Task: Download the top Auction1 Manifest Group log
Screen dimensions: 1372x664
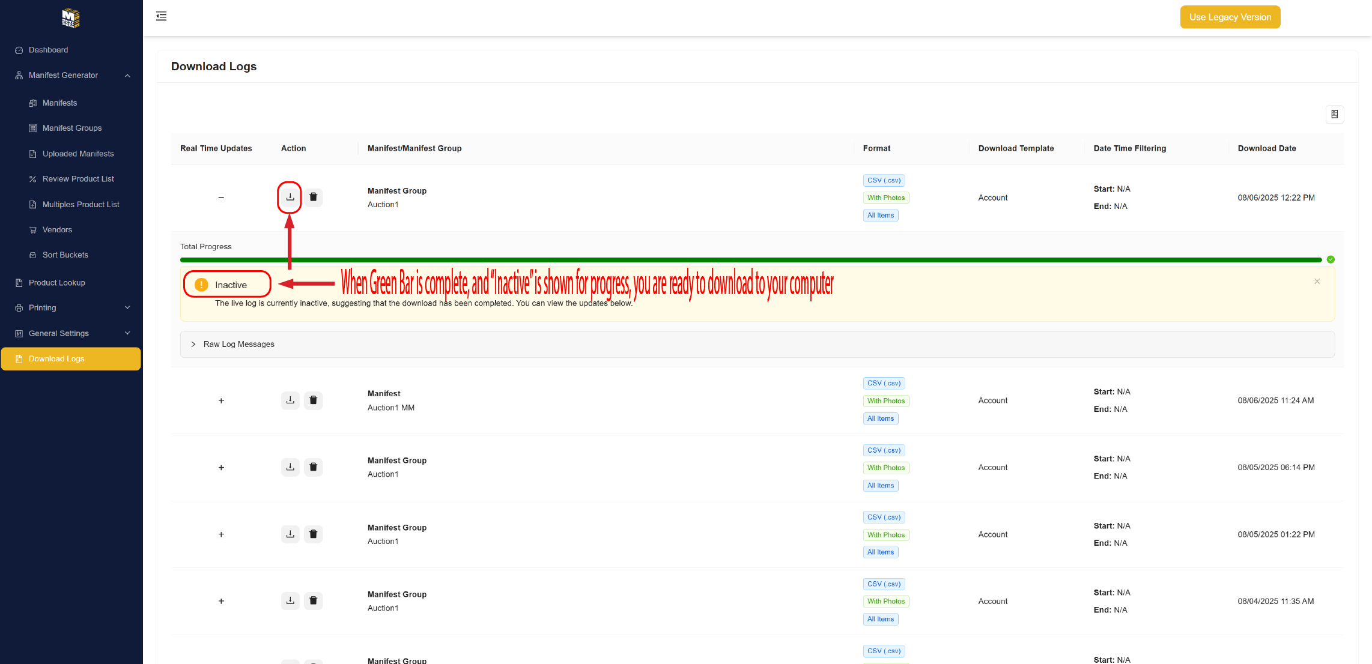Action: (x=290, y=197)
